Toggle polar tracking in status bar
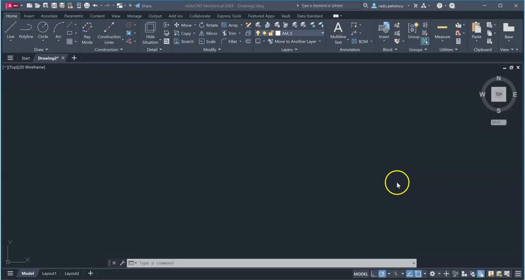The width and height of the screenshot is (525, 280). pos(382,274)
